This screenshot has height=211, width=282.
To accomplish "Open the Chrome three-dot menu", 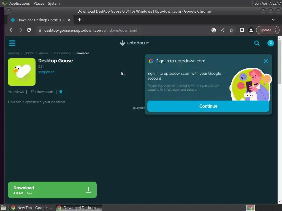I will [276, 30].
